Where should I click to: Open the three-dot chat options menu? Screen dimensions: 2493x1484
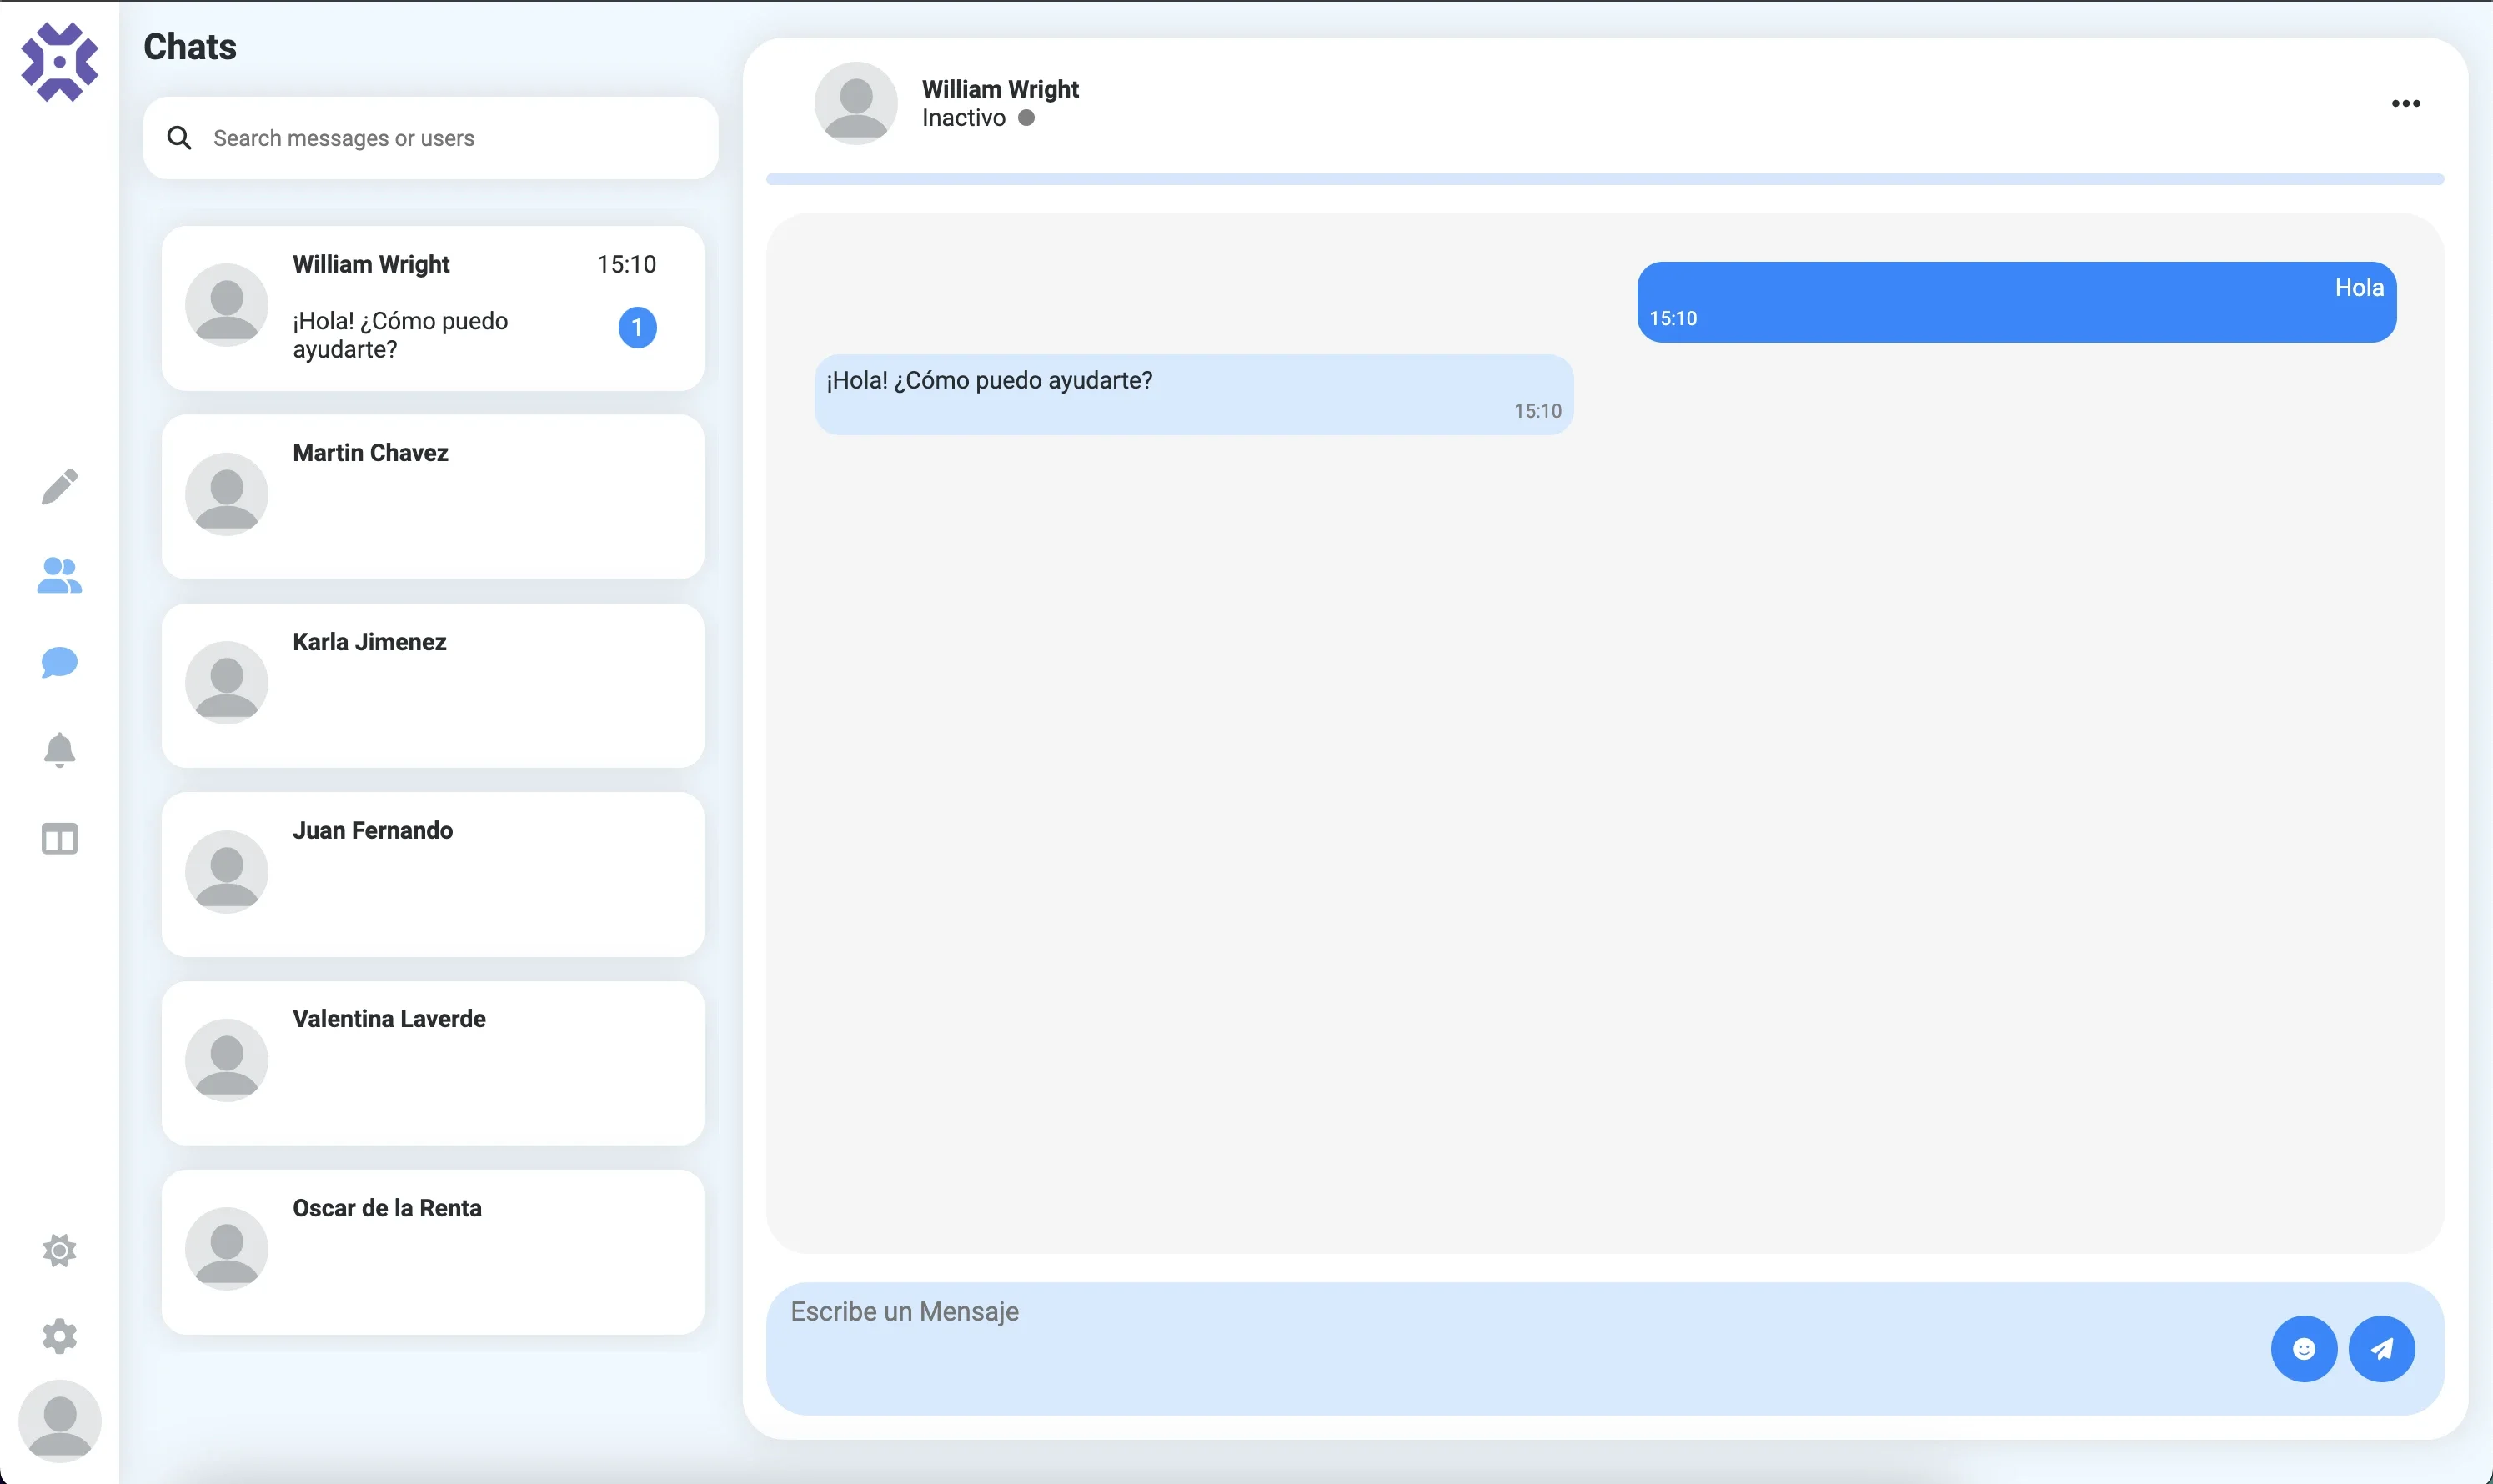tap(2406, 103)
